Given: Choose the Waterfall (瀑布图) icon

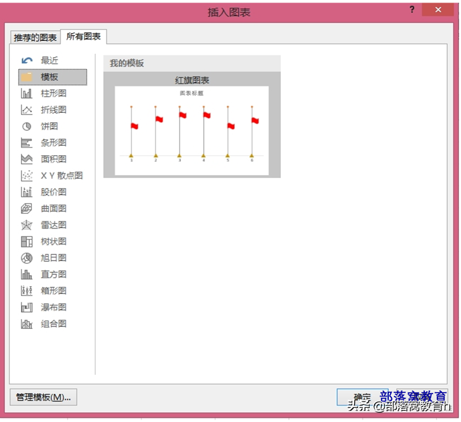Looking at the screenshot, I should pos(27,307).
